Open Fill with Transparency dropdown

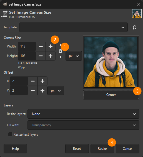pos(83,125)
